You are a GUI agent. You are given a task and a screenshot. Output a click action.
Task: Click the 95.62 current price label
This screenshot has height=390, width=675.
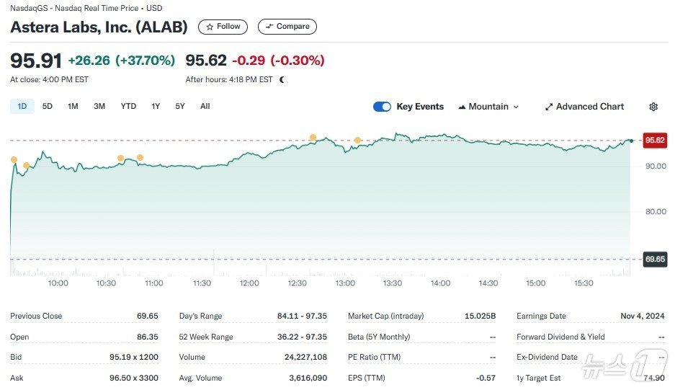tap(654, 140)
